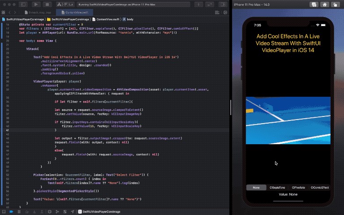The height and width of the screenshot is (215, 344).
Task: Open the editor options lines icon
Action: (x=217, y=13)
